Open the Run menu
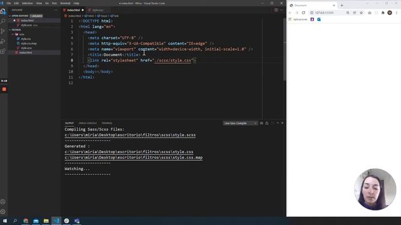 (x=55, y=3)
